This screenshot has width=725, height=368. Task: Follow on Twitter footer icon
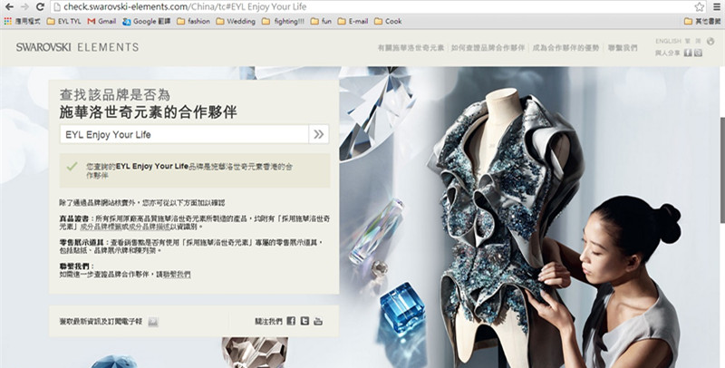304,321
